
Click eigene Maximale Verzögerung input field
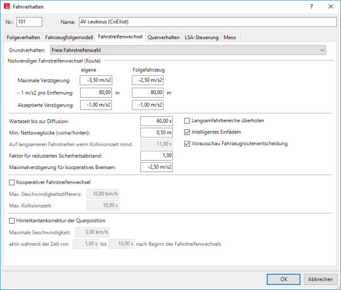pos(95,80)
